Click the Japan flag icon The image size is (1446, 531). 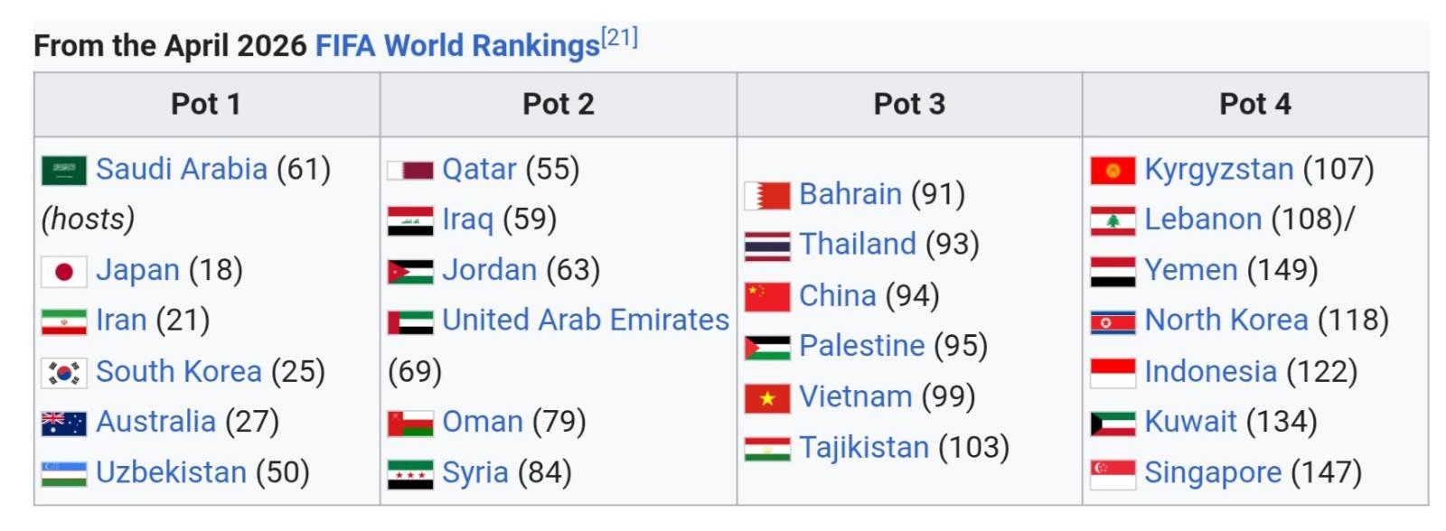tap(64, 271)
